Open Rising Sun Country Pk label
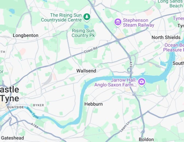Viewport: 184px width, 142px height. click(x=83, y=33)
